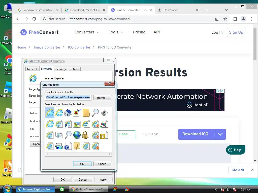
Task: Open the Tools dropdown menu
Action: coord(116,32)
